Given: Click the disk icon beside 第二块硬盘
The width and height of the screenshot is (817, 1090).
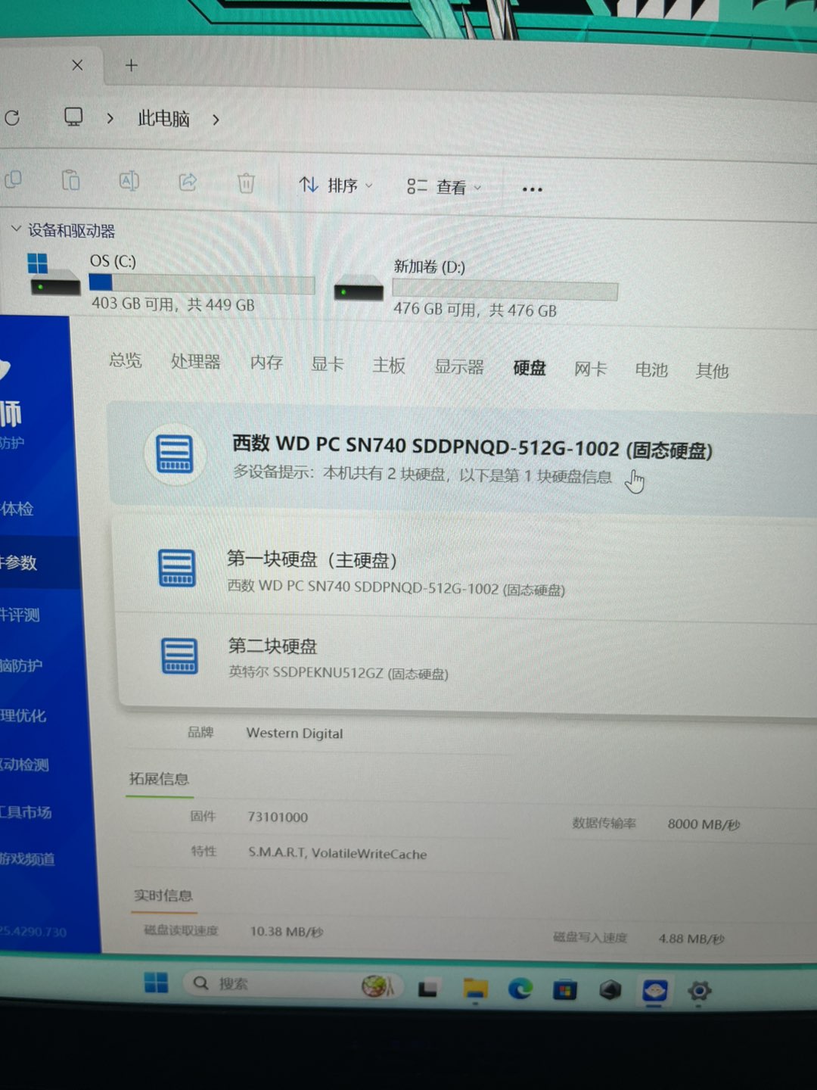Looking at the screenshot, I should point(179,656).
